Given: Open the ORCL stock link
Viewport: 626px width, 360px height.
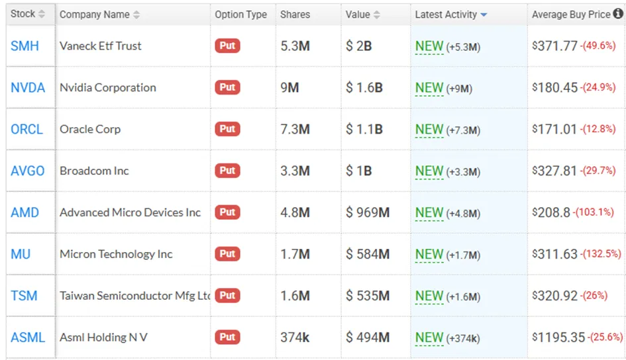Looking at the screenshot, I should [26, 129].
